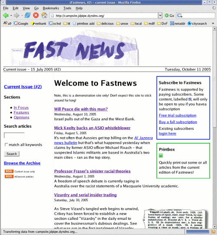Focus the Search articles text field
This screenshot has height=235, width=217.
[14, 135]
